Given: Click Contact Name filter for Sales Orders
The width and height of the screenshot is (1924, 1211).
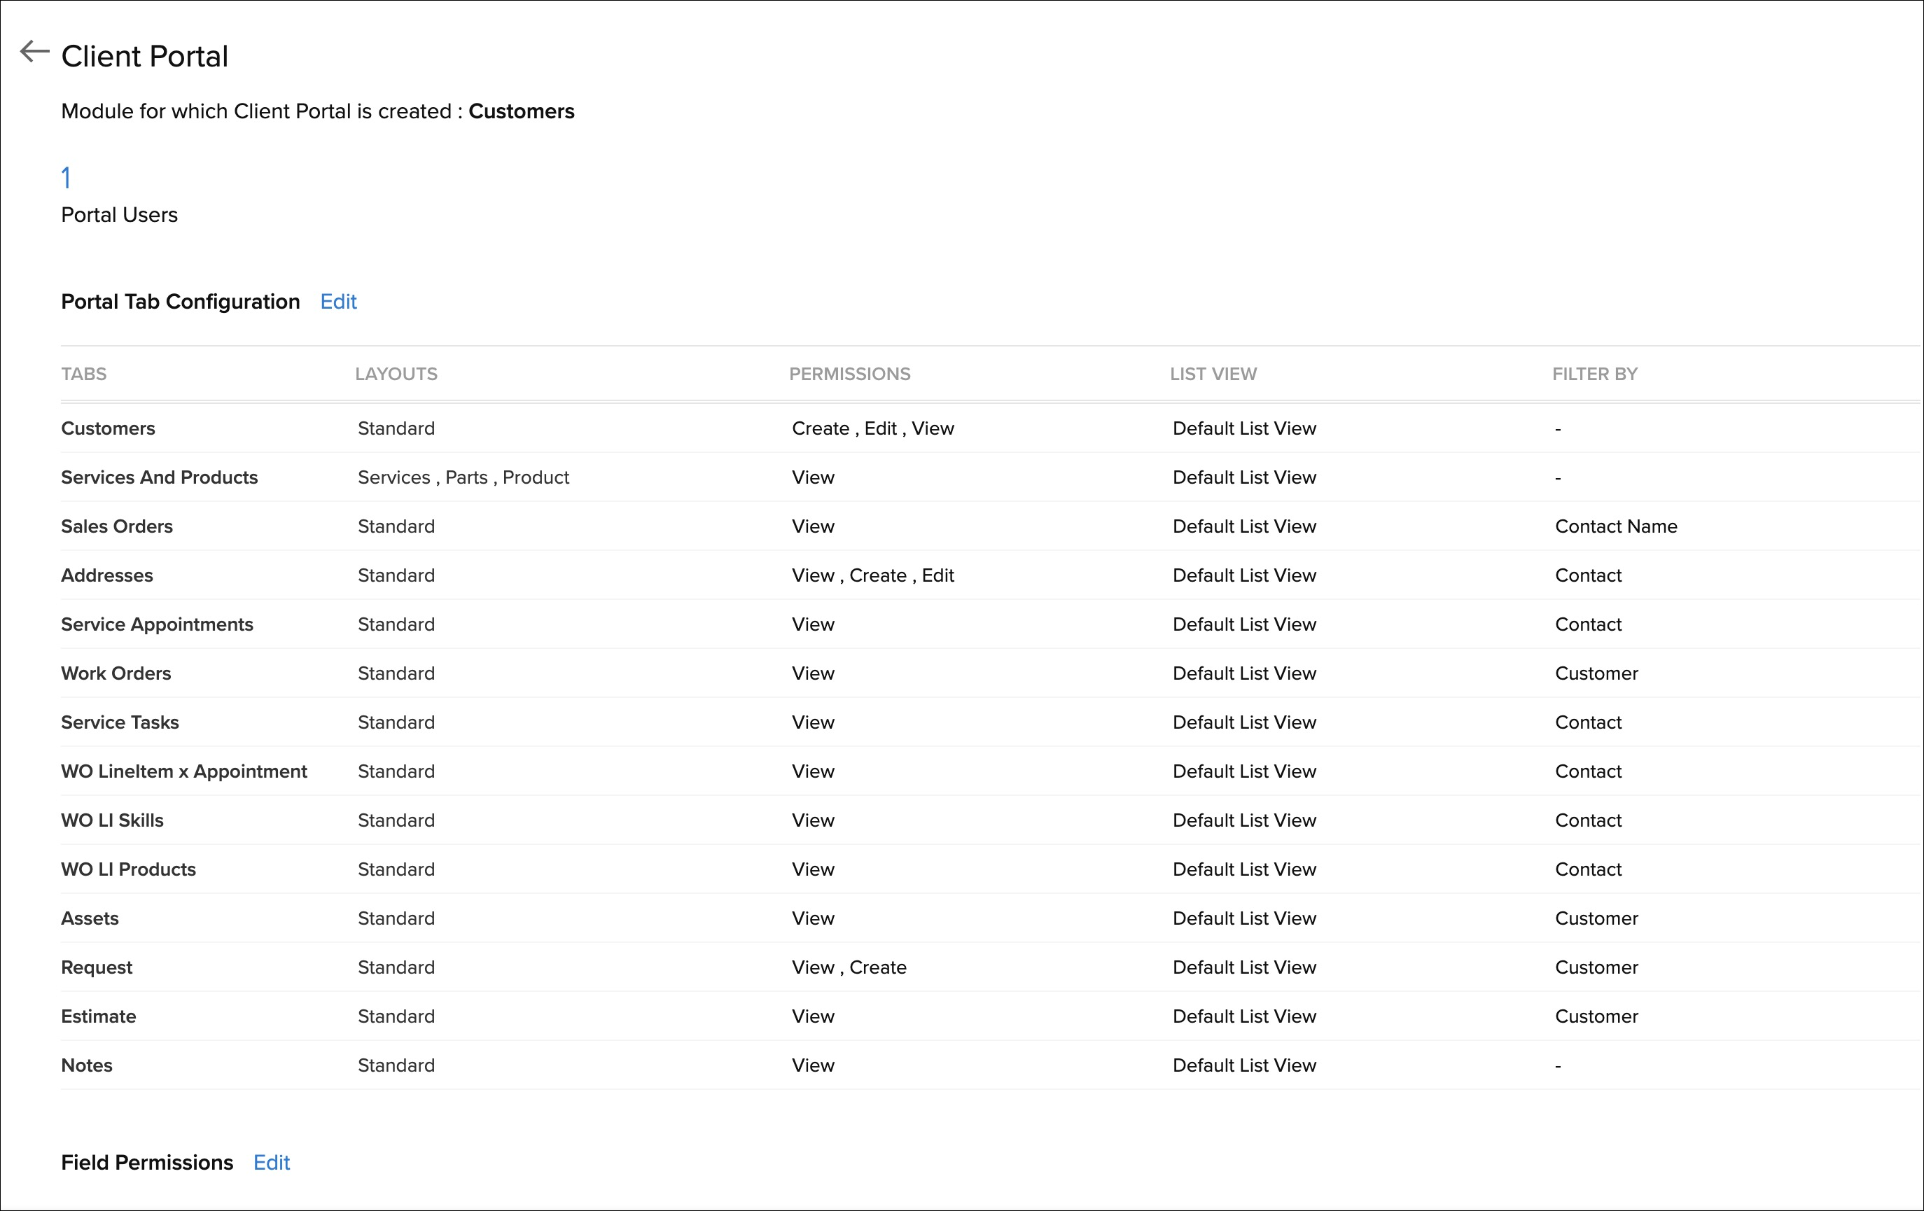Looking at the screenshot, I should coord(1615,526).
